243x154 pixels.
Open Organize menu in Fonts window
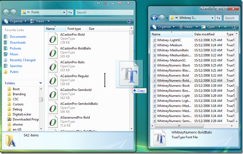pos(15,21)
